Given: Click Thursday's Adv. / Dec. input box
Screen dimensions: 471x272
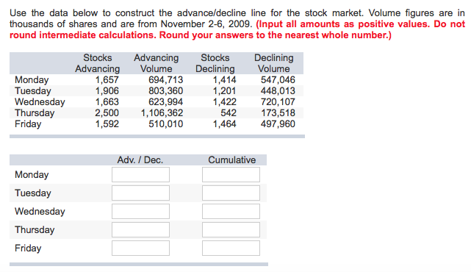Looking at the screenshot, I should [140, 229].
